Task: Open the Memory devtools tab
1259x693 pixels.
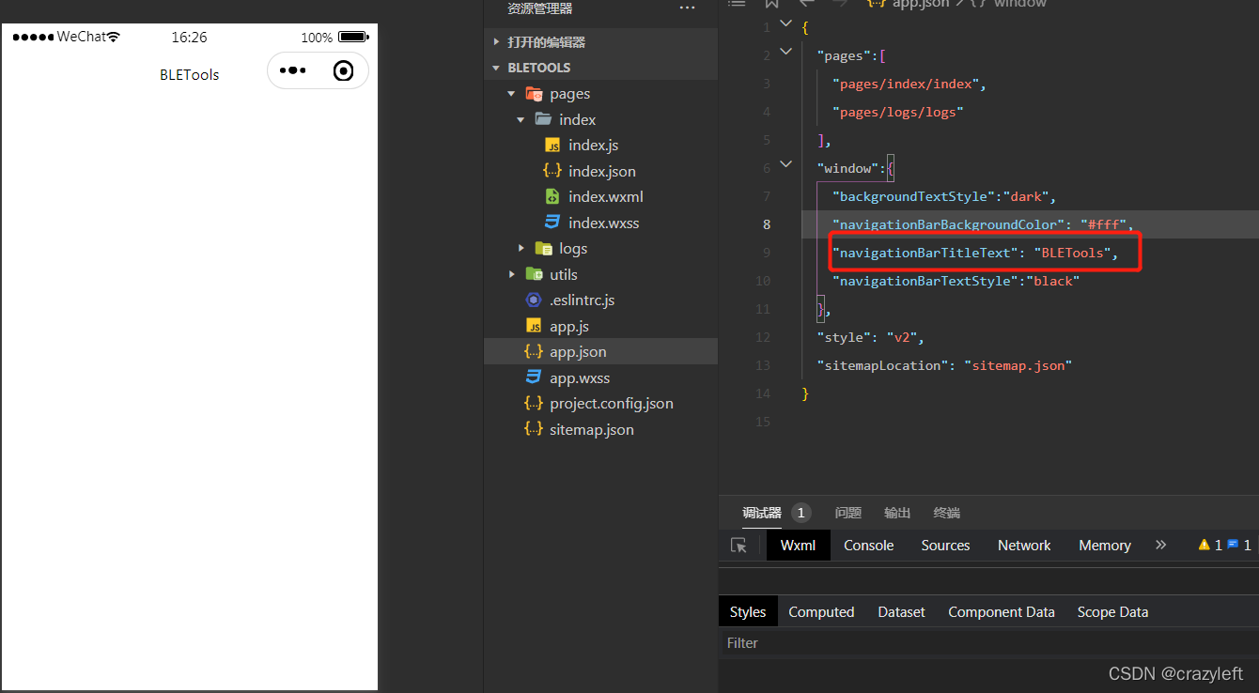Action: click(x=1104, y=546)
